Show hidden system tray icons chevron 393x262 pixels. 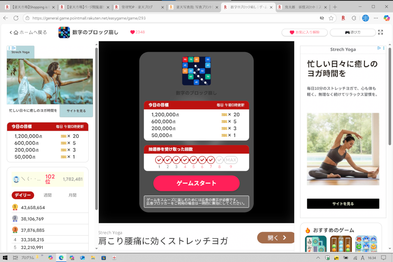pyautogui.click(x=319, y=257)
